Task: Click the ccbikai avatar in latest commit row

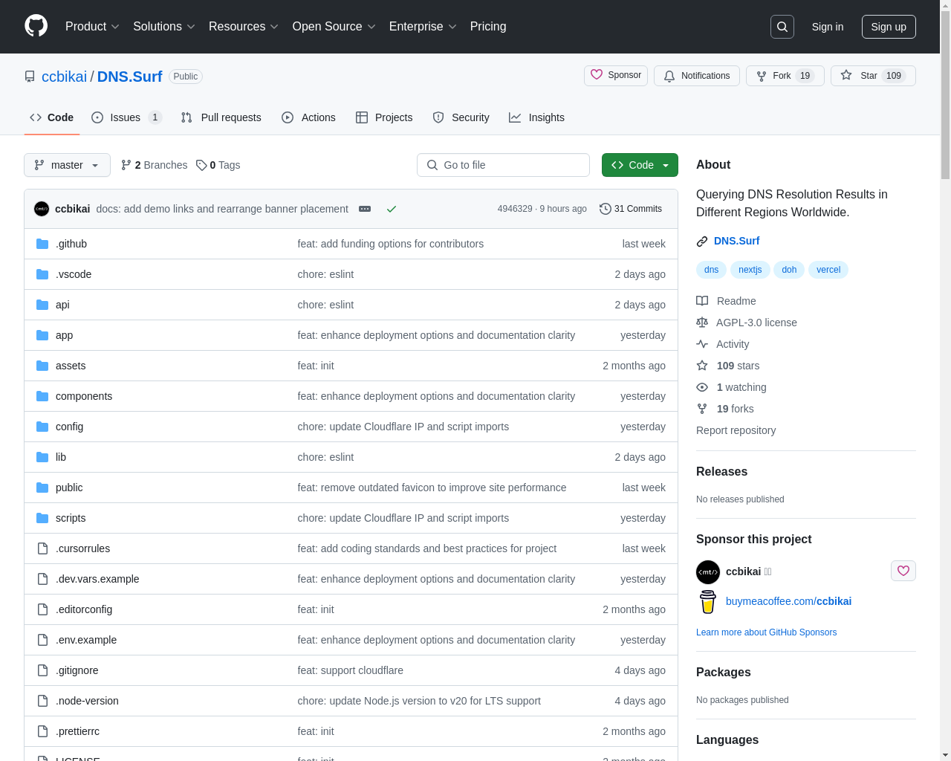Action: (42, 209)
